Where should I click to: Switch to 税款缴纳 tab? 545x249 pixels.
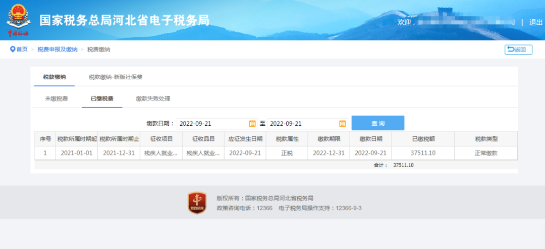pyautogui.click(x=54, y=77)
